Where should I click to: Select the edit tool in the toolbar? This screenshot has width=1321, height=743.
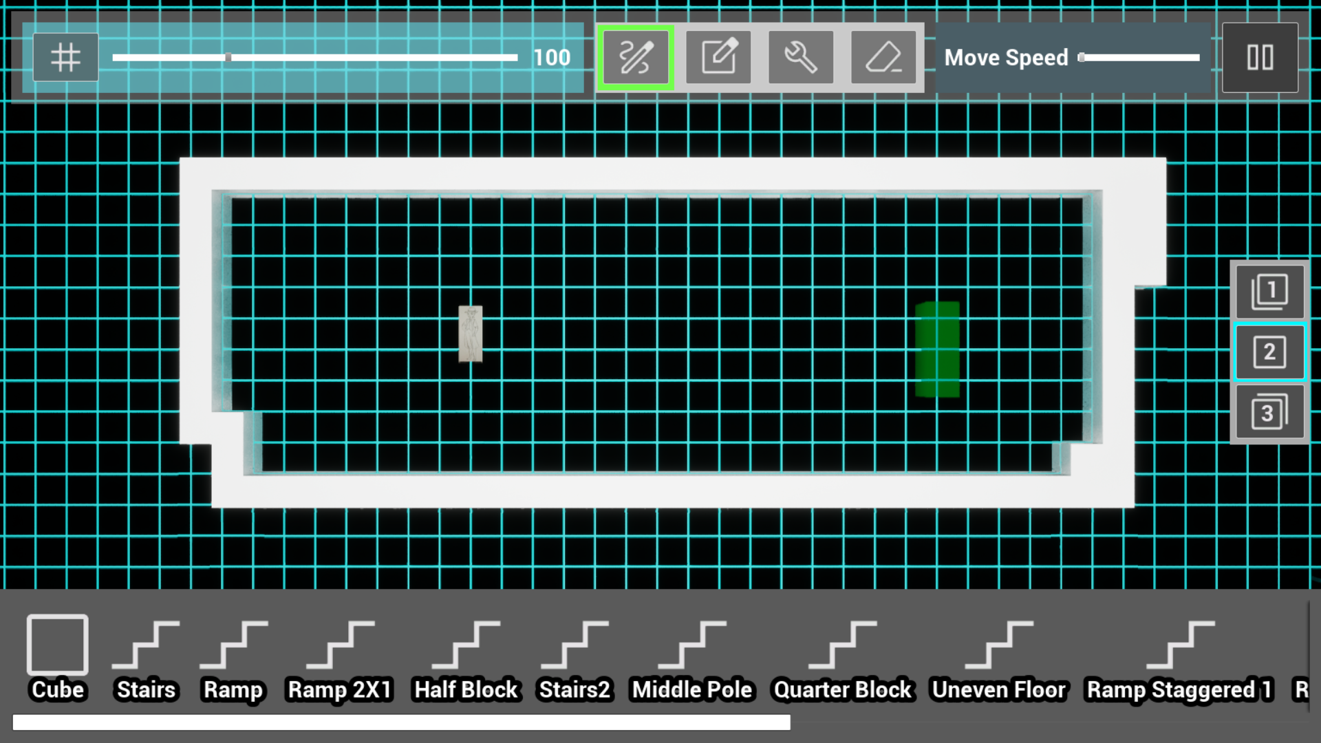coord(718,57)
